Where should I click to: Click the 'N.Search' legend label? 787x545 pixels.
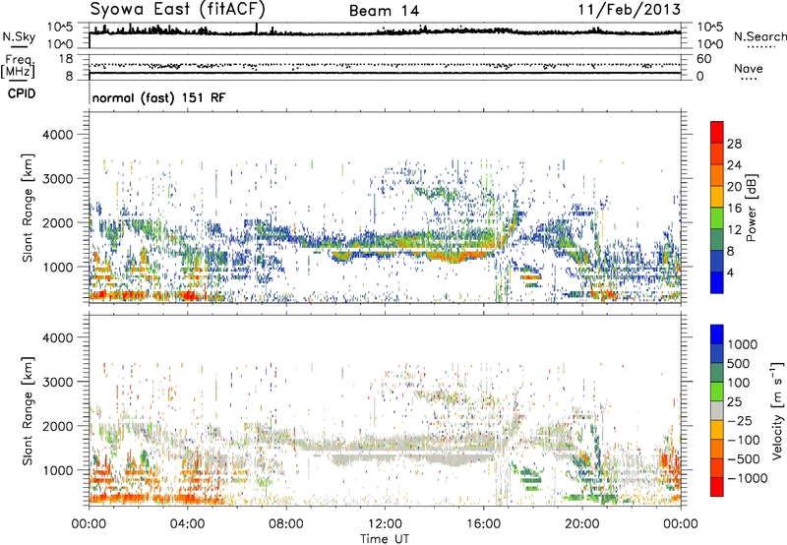click(x=759, y=36)
